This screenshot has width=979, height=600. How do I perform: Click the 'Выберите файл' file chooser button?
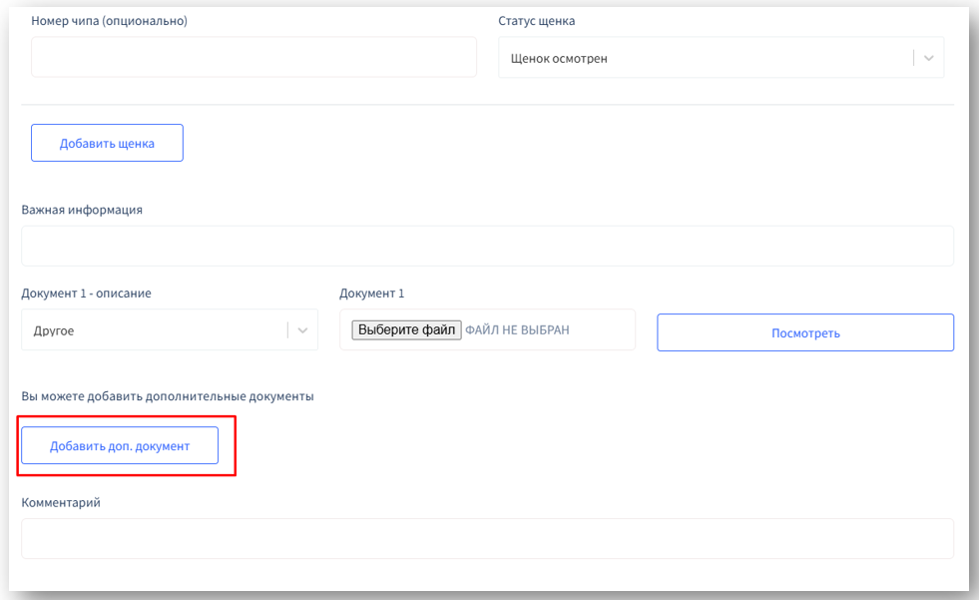406,329
